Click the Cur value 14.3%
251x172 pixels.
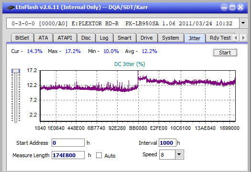[35, 51]
